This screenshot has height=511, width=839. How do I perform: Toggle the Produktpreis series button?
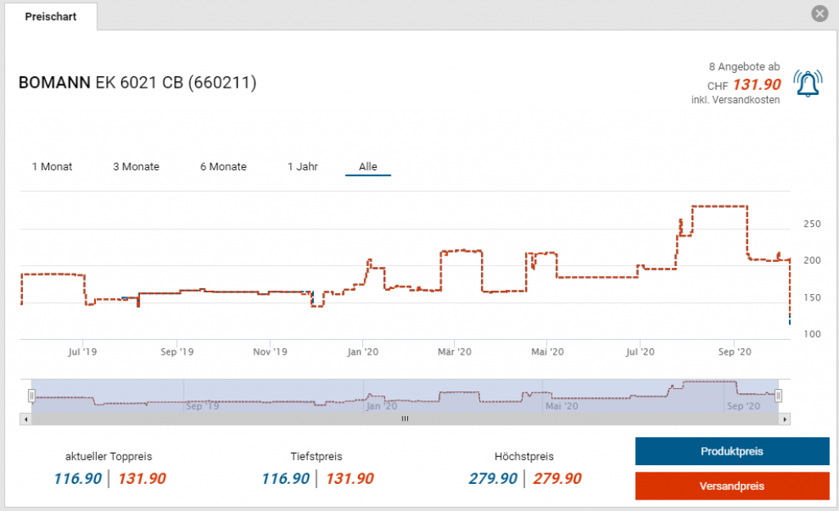click(x=732, y=452)
